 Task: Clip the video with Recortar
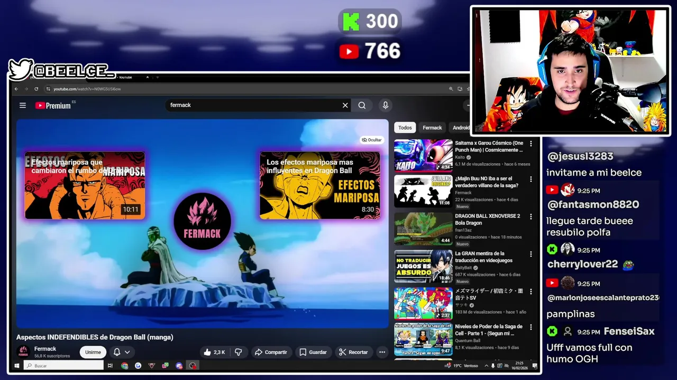tap(353, 352)
